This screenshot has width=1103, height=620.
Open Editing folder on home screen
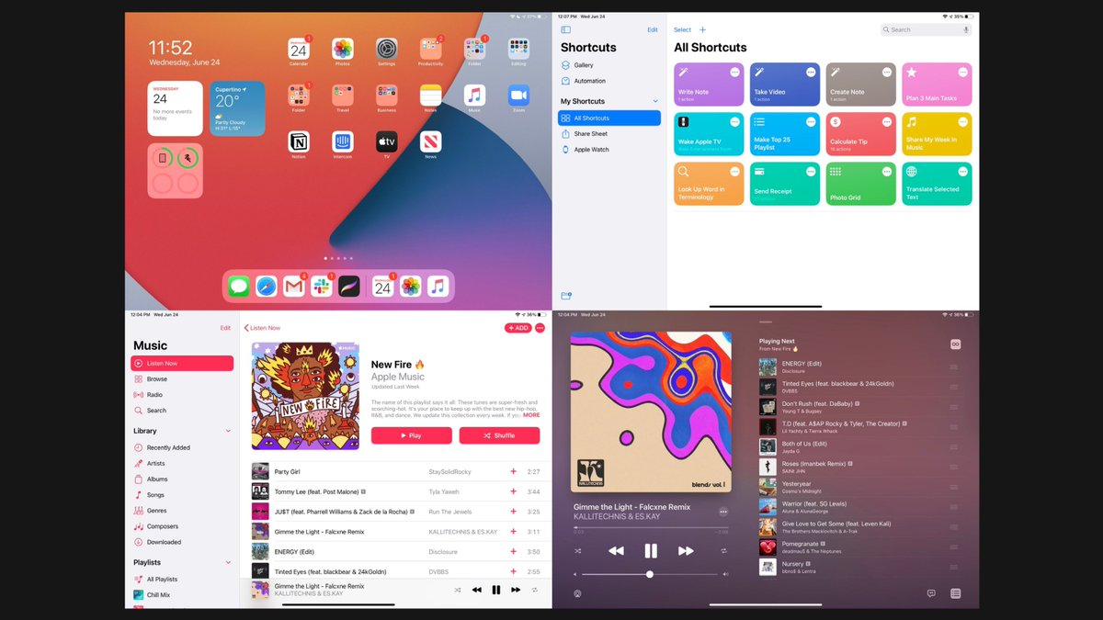point(518,49)
